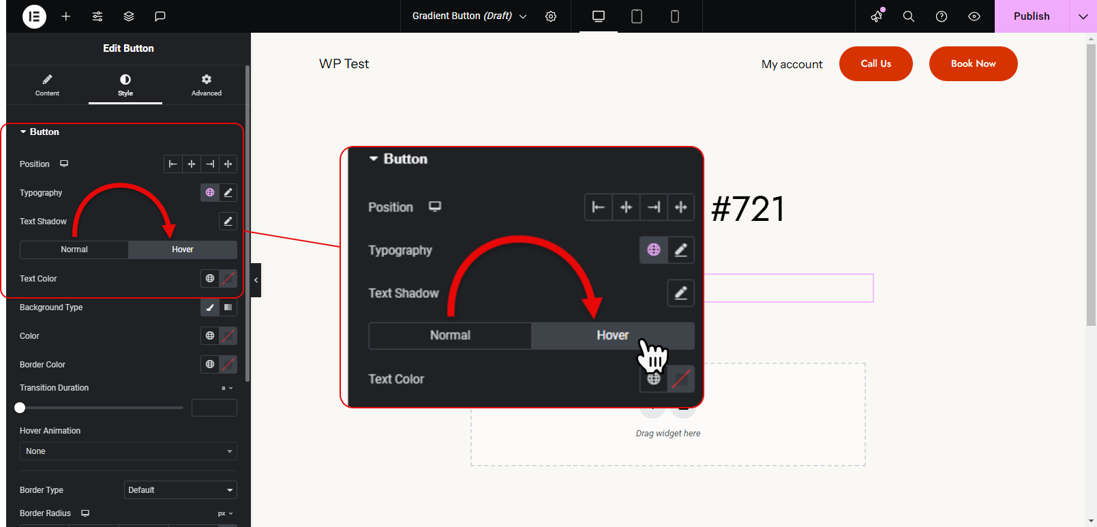Select Normal button state
This screenshot has width=1097, height=527.
tap(74, 250)
